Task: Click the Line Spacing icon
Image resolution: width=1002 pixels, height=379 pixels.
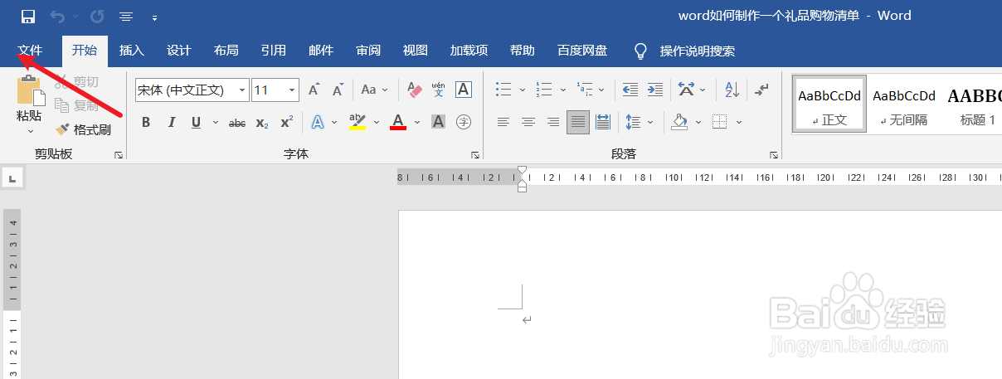Action: pyautogui.click(x=634, y=123)
